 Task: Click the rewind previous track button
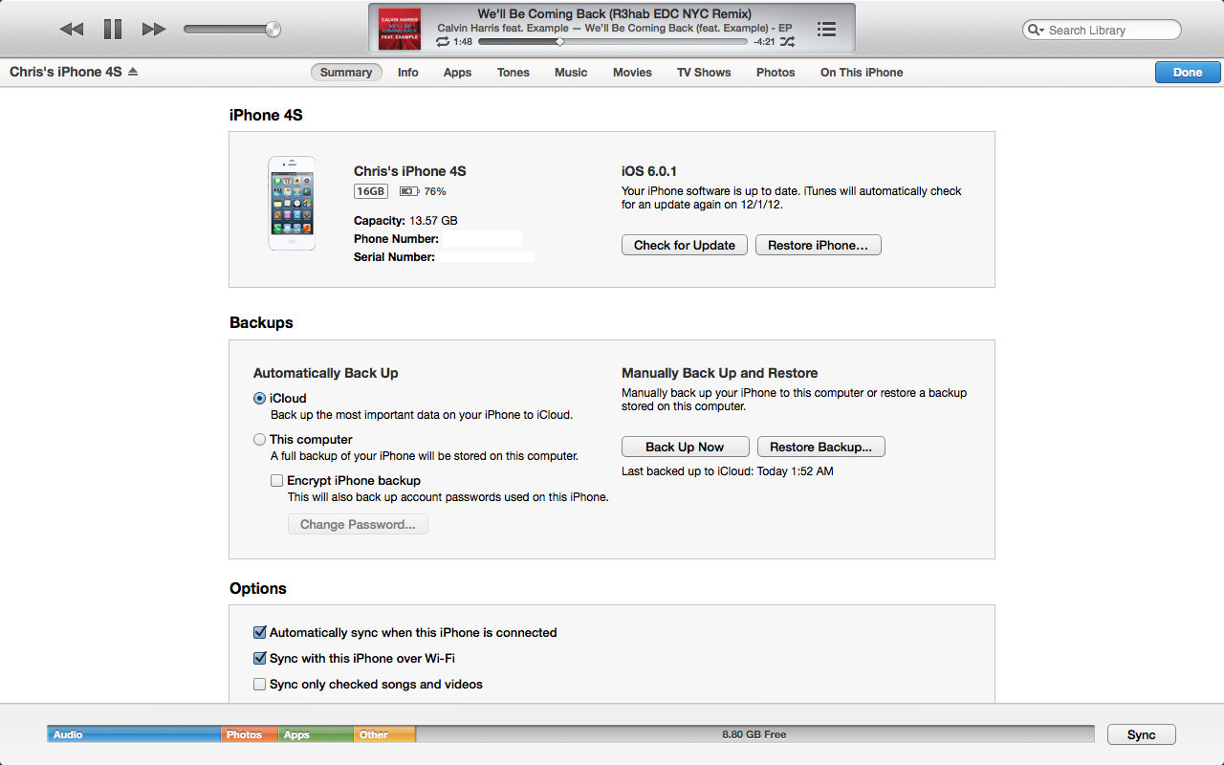(x=72, y=30)
